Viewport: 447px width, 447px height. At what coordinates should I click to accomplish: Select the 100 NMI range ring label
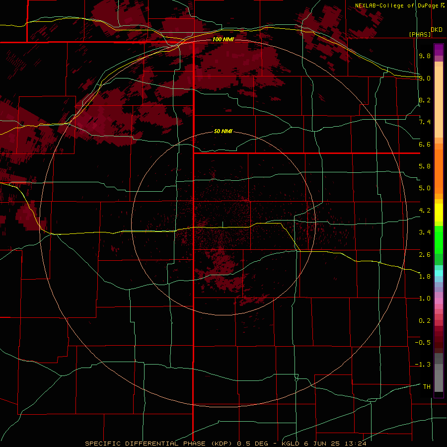tap(223, 39)
